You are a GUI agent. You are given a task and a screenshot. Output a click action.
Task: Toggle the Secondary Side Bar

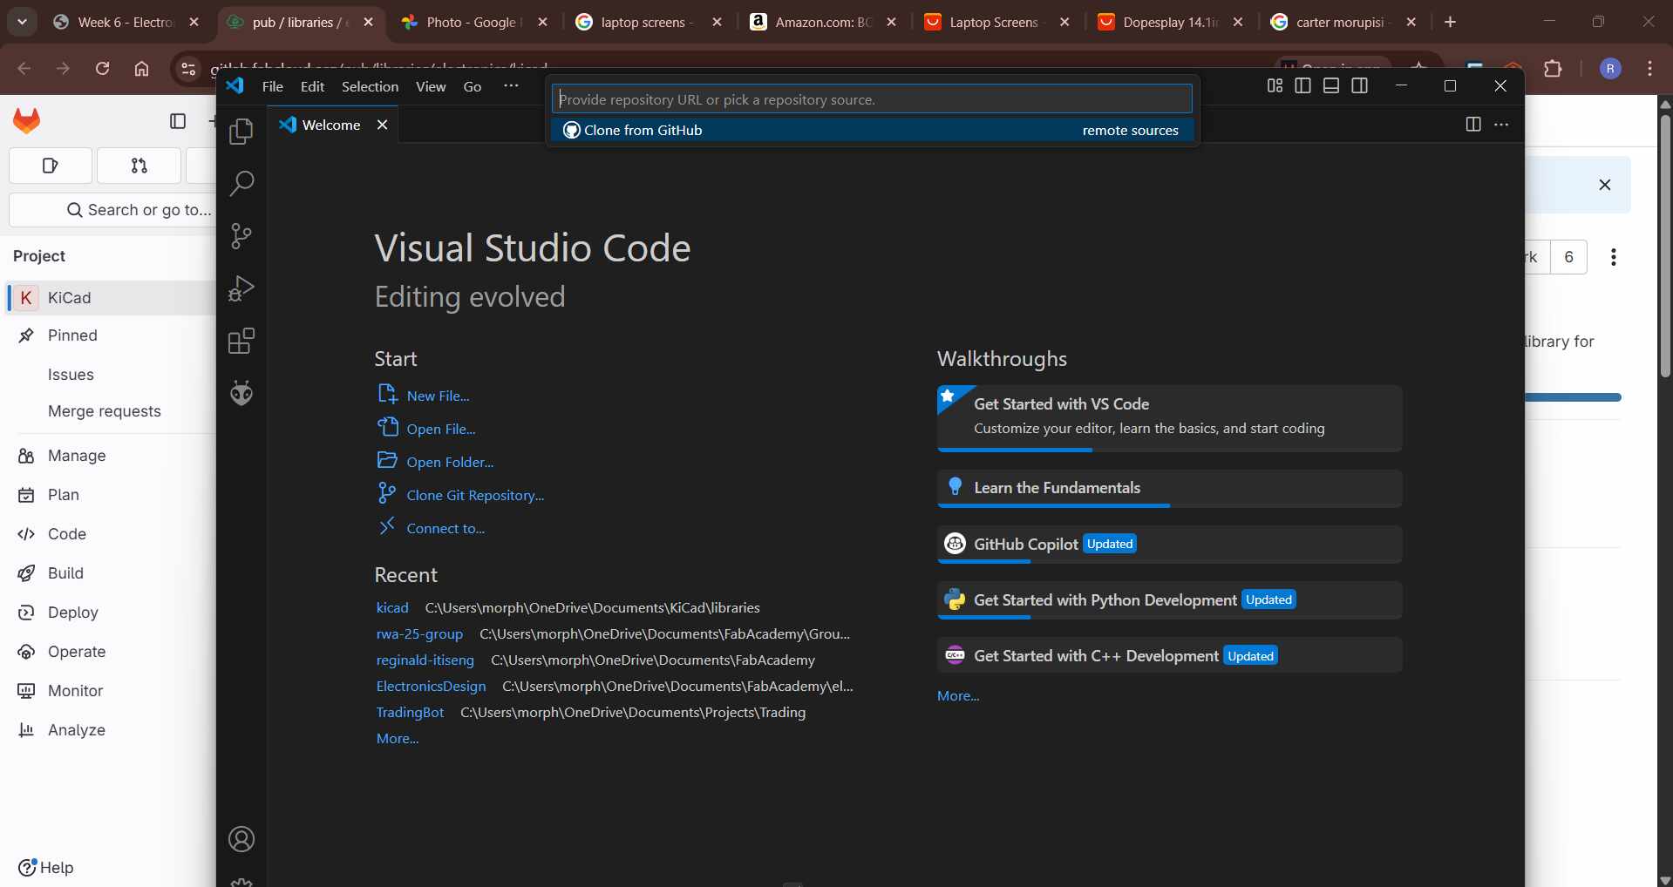click(1360, 85)
